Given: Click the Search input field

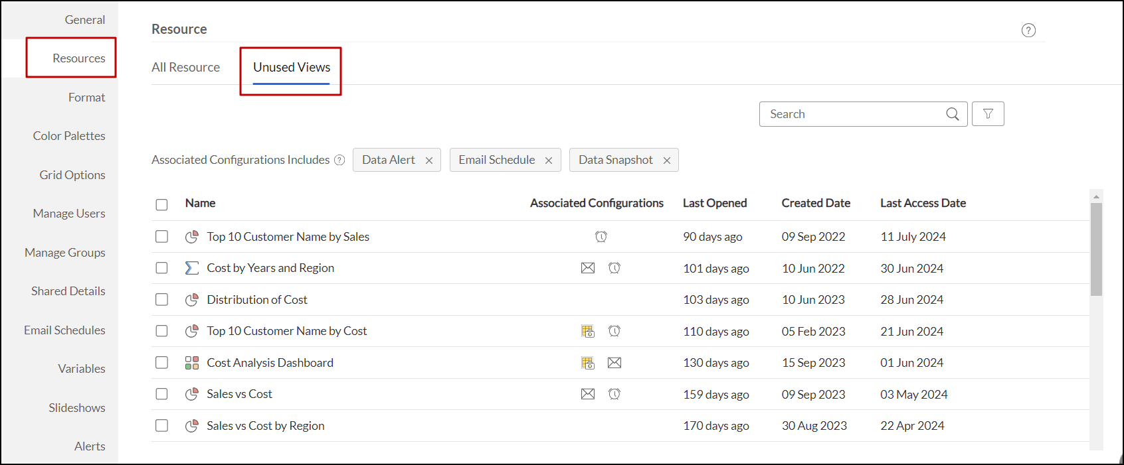Looking at the screenshot, I should 854,114.
